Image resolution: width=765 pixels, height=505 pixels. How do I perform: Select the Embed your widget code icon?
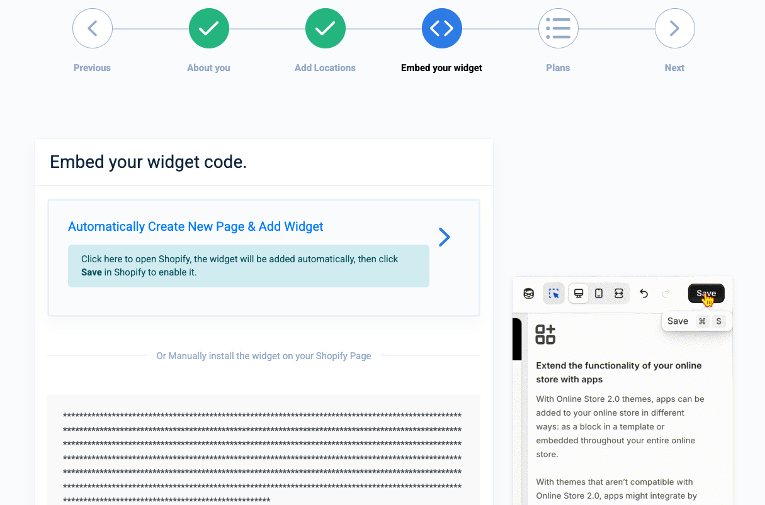441,28
